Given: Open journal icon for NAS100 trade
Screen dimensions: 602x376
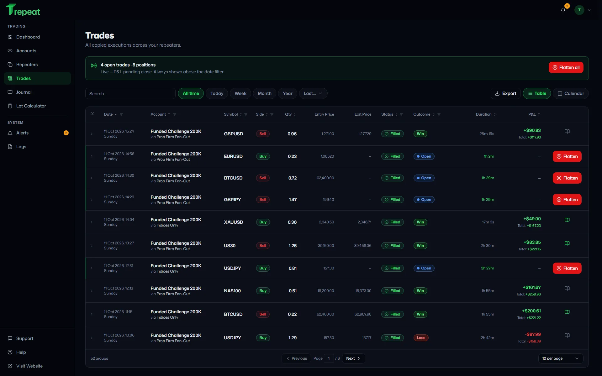Looking at the screenshot, I should coord(567,289).
